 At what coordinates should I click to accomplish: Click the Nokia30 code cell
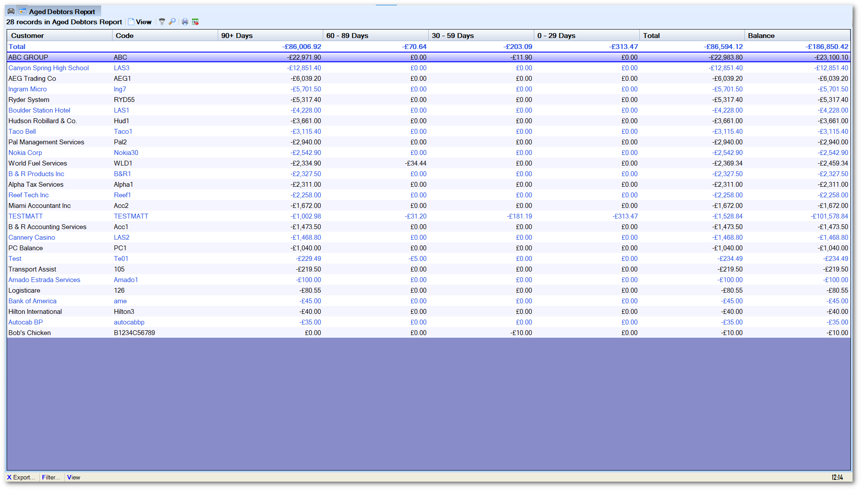pyautogui.click(x=126, y=153)
